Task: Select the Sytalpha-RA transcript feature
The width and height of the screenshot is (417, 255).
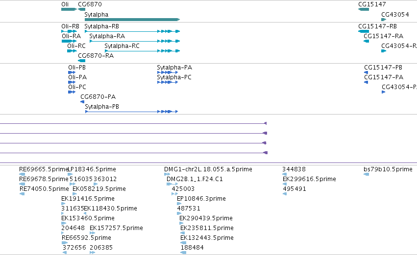Action: 135,41
